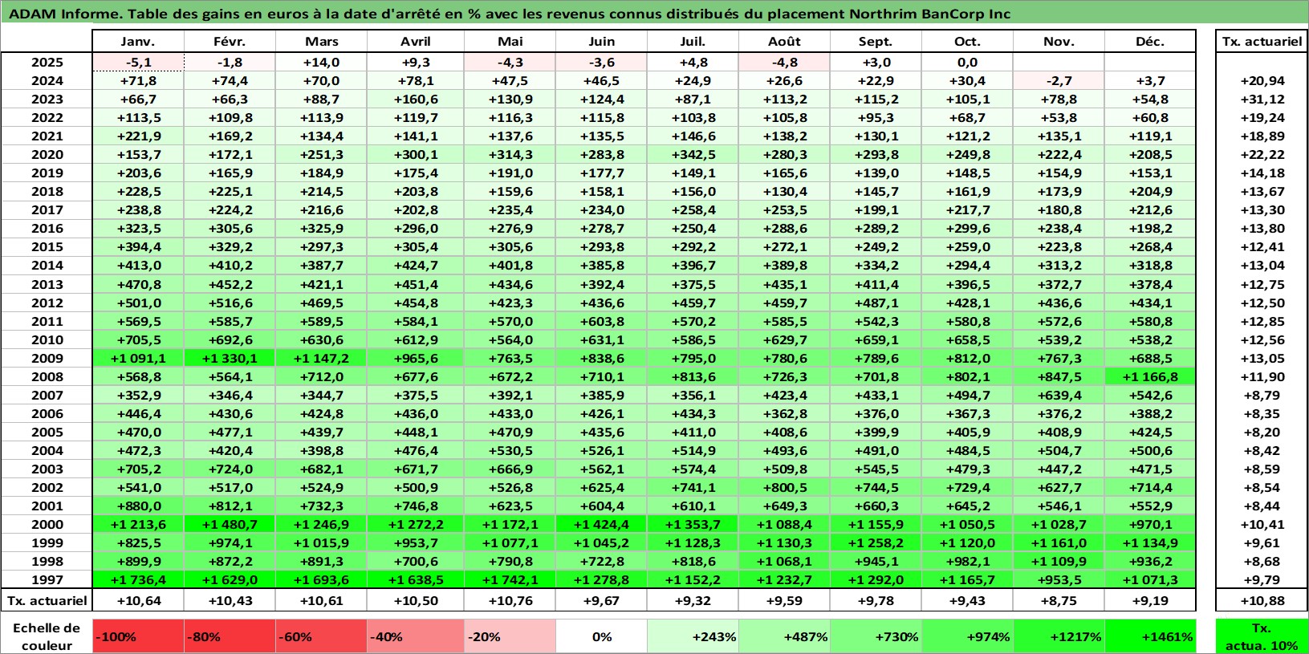The image size is (1309, 654).
Task: Click the +1 109,9 cell in the 1998 row
Action: tap(1059, 561)
